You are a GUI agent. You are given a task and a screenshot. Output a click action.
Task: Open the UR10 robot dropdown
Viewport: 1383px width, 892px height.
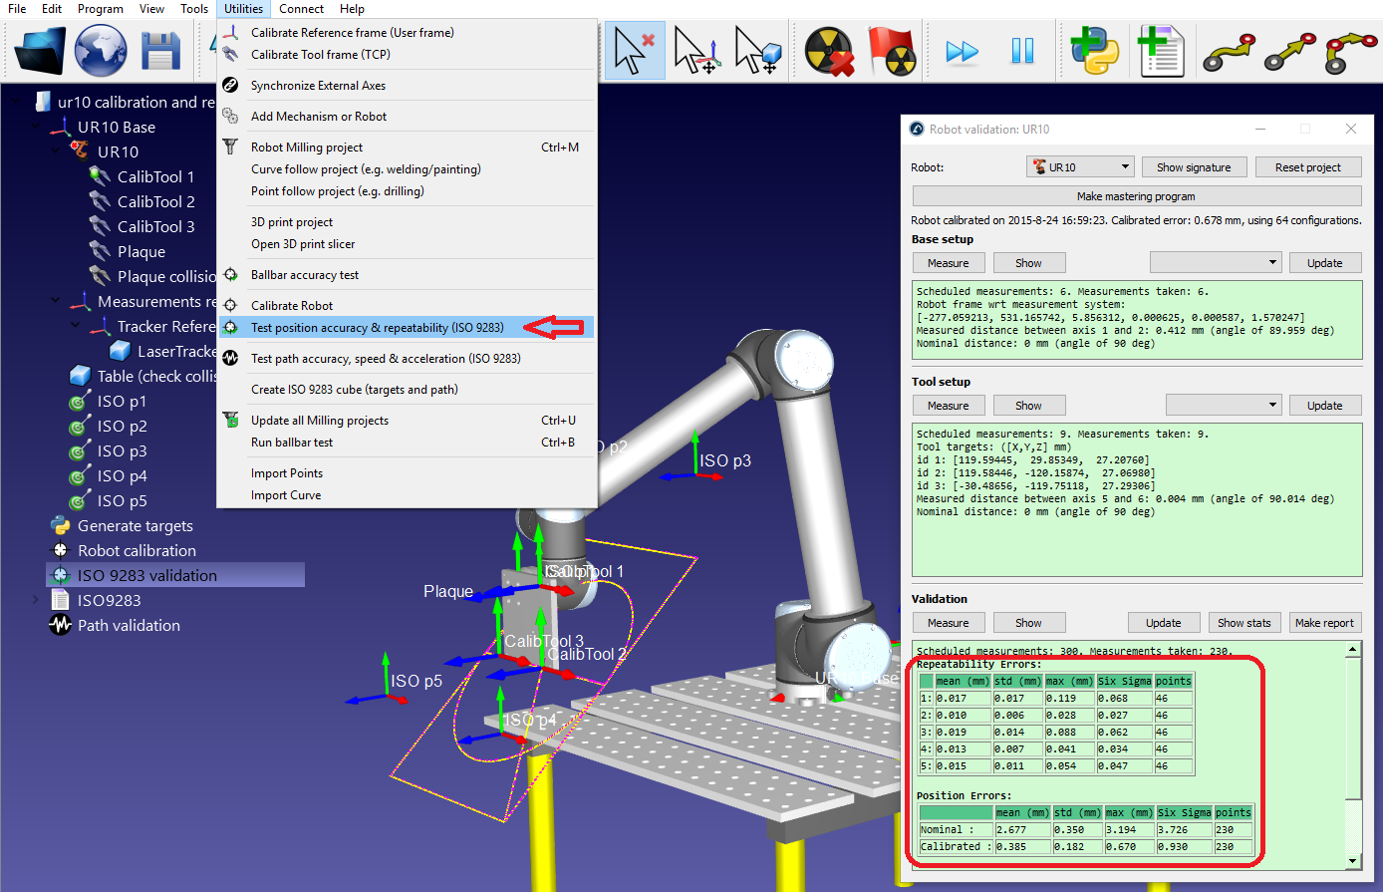(1080, 167)
